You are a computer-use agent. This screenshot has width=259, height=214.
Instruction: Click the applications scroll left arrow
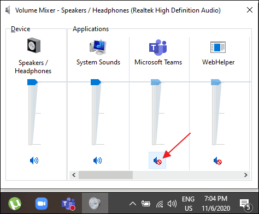pyautogui.click(x=74, y=175)
